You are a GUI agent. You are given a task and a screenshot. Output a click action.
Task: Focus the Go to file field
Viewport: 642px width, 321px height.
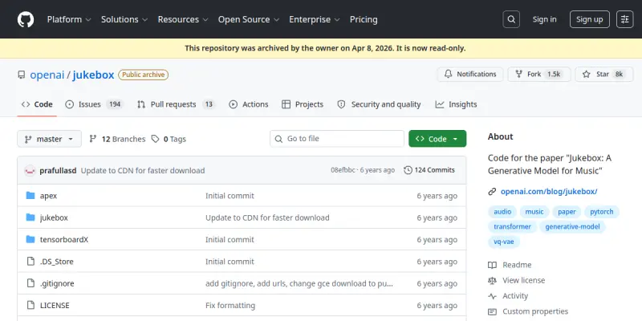pyautogui.click(x=337, y=139)
